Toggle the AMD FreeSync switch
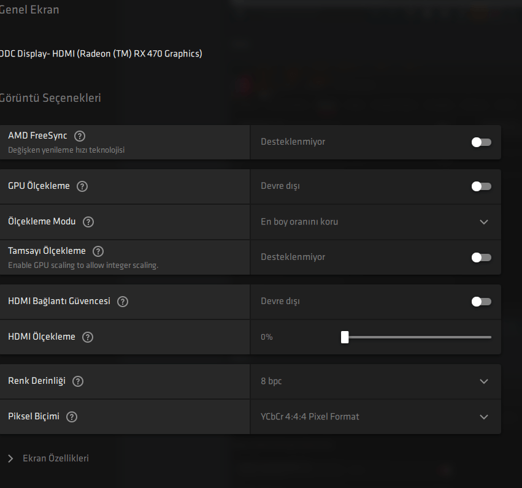 click(x=481, y=142)
